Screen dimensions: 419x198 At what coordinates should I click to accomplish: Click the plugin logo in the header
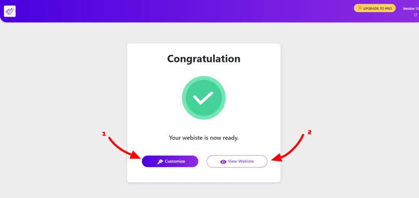(x=10, y=11)
